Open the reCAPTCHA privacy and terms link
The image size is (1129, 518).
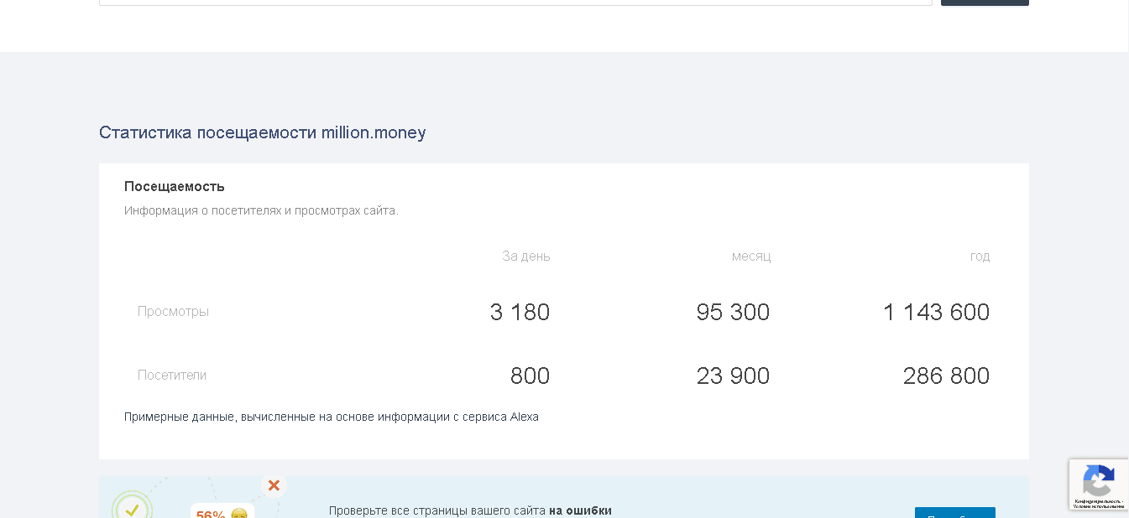[x=1099, y=504]
